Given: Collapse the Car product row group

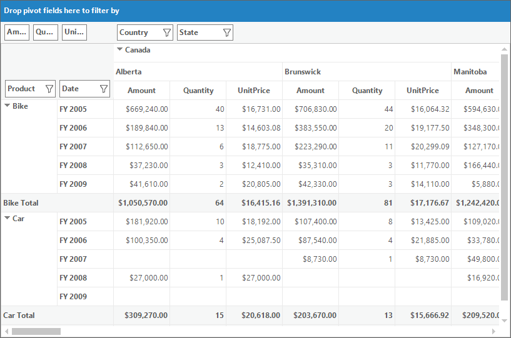Looking at the screenshot, I should 7,218.
